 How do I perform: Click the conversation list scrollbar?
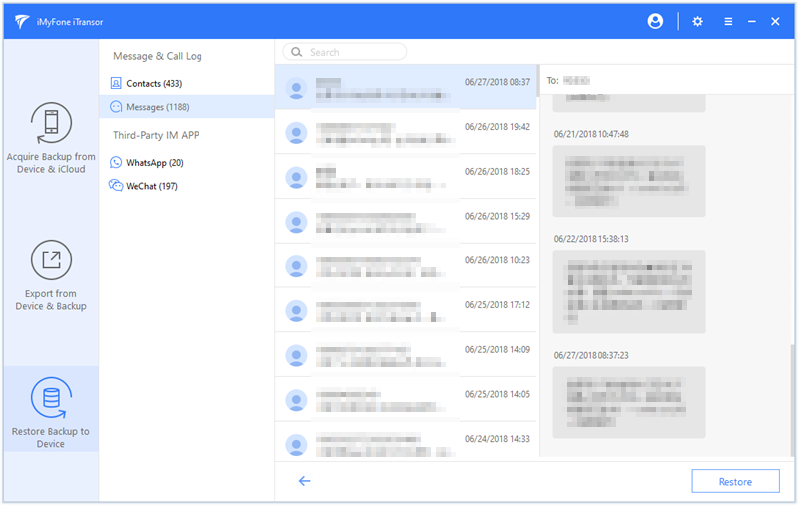pos(537,81)
